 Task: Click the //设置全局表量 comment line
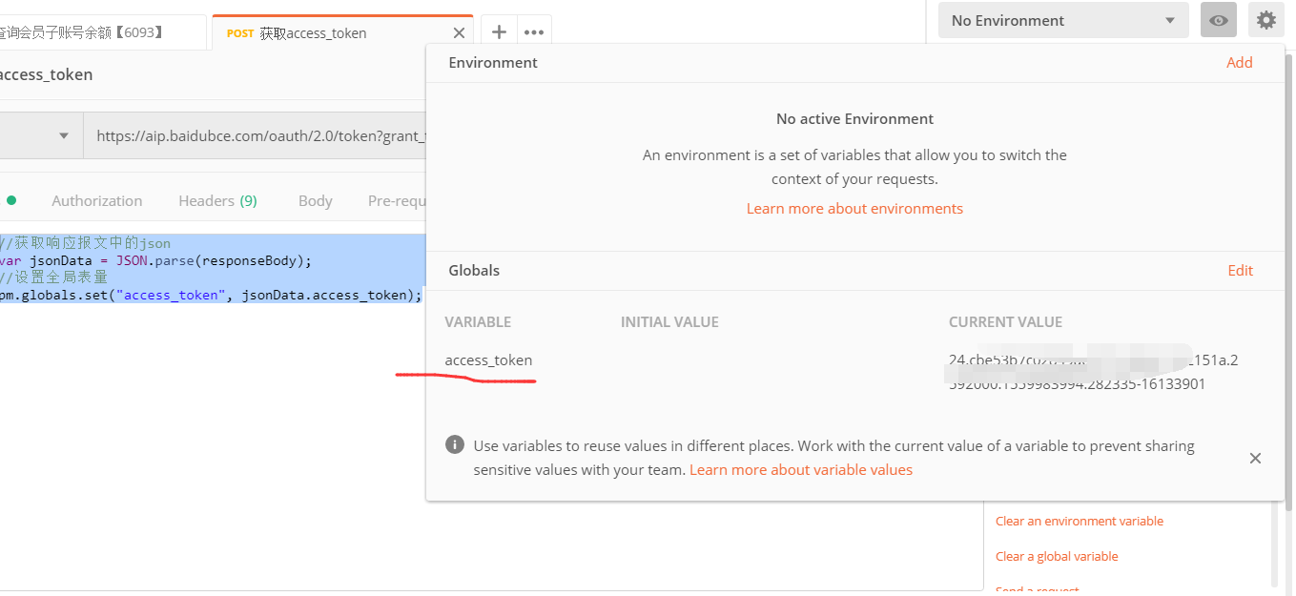click(x=53, y=277)
